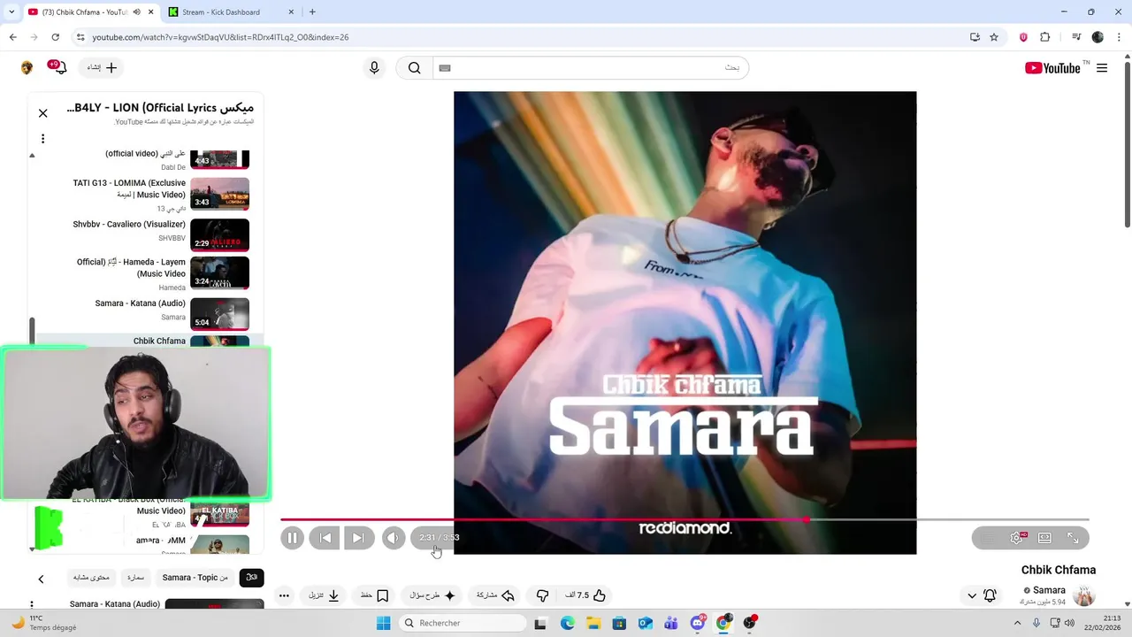Select the 'سمارة' filter chip
The height and width of the screenshot is (637, 1132).
[135, 578]
